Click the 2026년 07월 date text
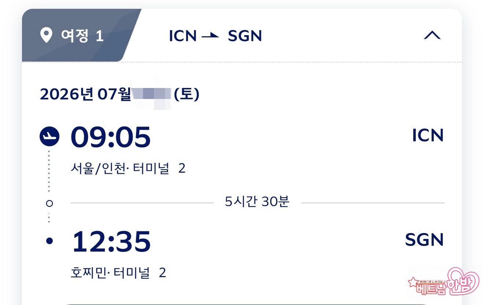The height and width of the screenshot is (305, 484). click(x=85, y=94)
